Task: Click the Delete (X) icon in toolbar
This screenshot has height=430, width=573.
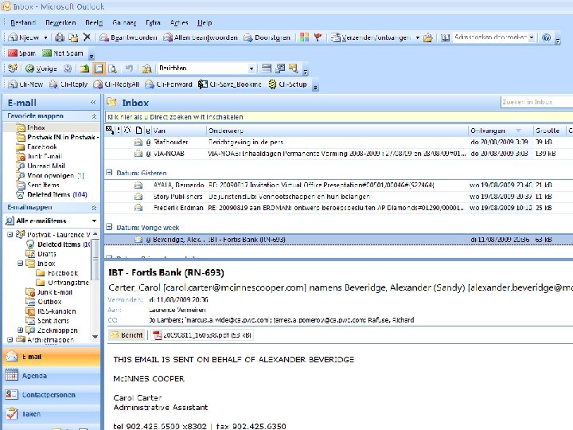Action: [x=87, y=37]
